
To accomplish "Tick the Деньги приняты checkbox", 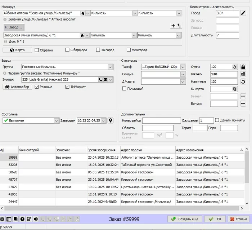I will click(x=217, y=120).
